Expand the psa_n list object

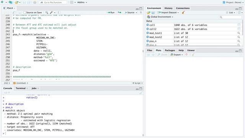147,41
